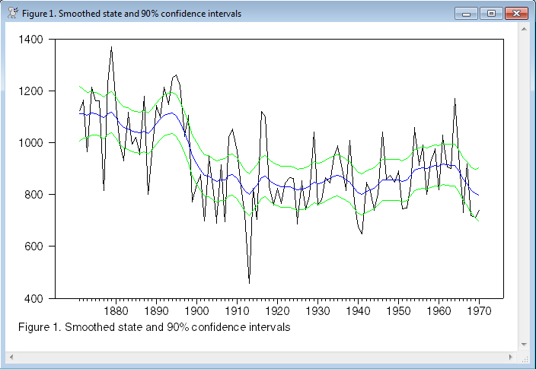The height and width of the screenshot is (369, 536).
Task: Click the vertical scrollbar track
Action: click(x=525, y=190)
